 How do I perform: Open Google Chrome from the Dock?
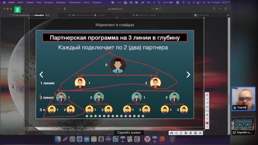[x=137, y=139]
